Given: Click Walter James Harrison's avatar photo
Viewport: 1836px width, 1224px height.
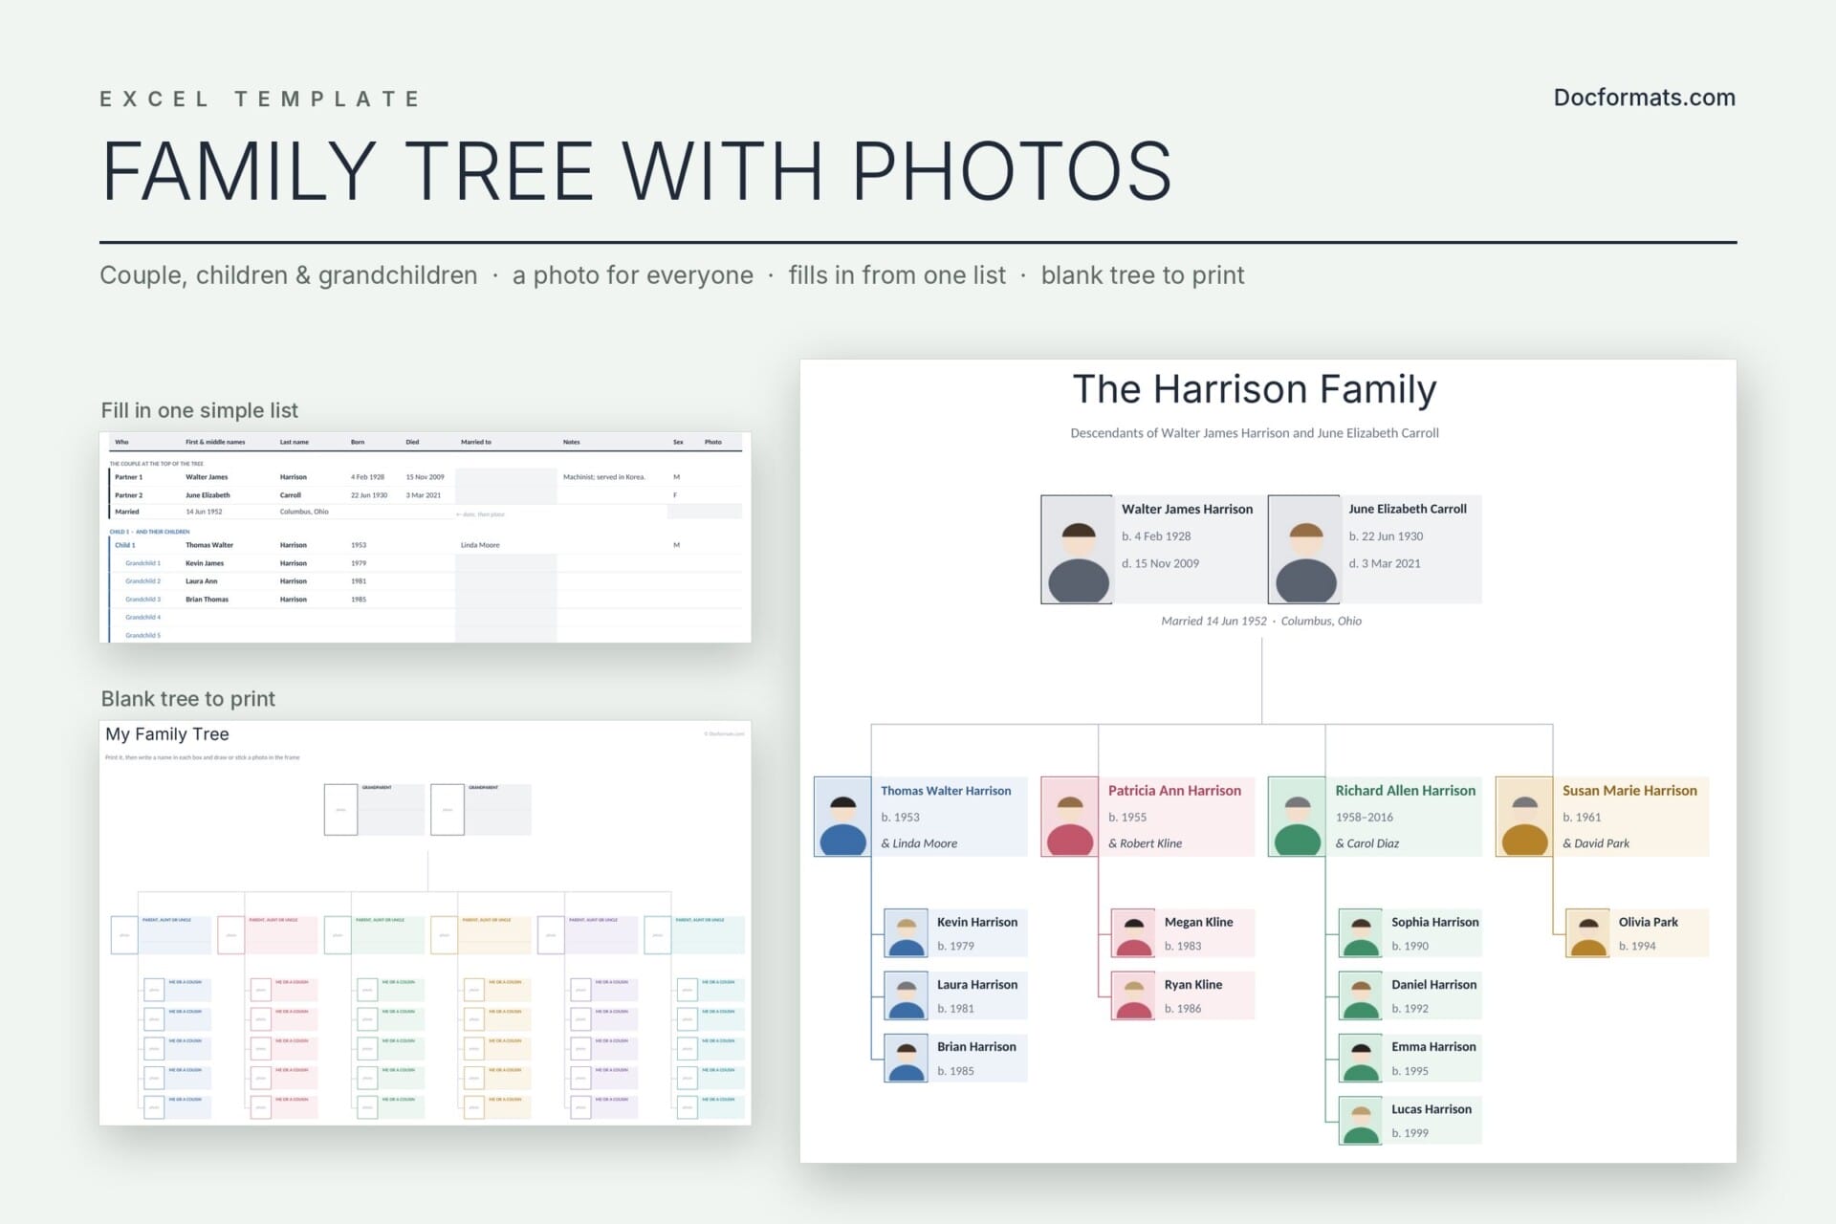Looking at the screenshot, I should point(1077,549).
